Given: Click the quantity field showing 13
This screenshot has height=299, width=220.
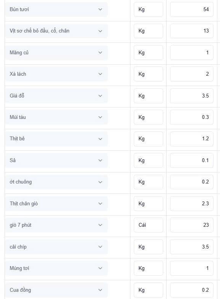Looking at the screenshot, I should (x=192, y=31).
